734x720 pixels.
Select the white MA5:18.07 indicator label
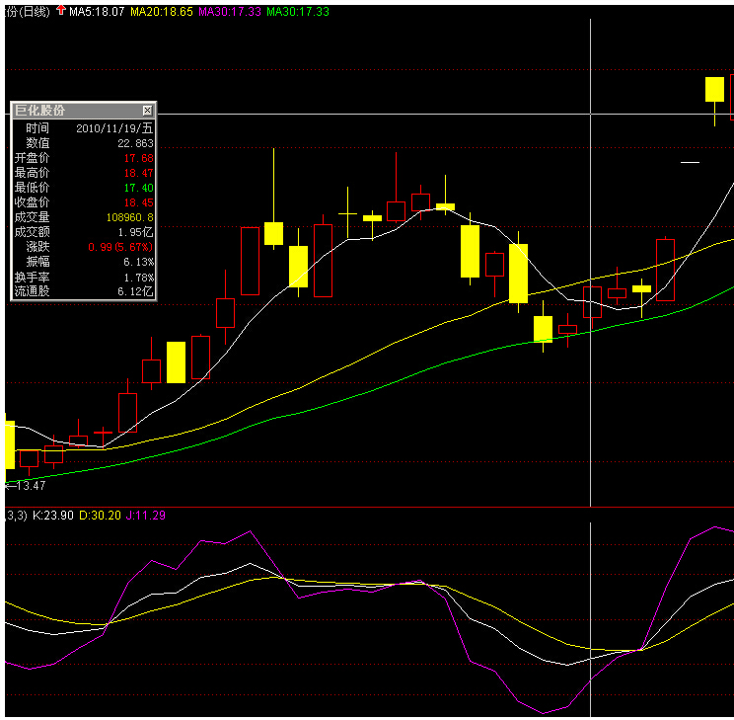97,11
